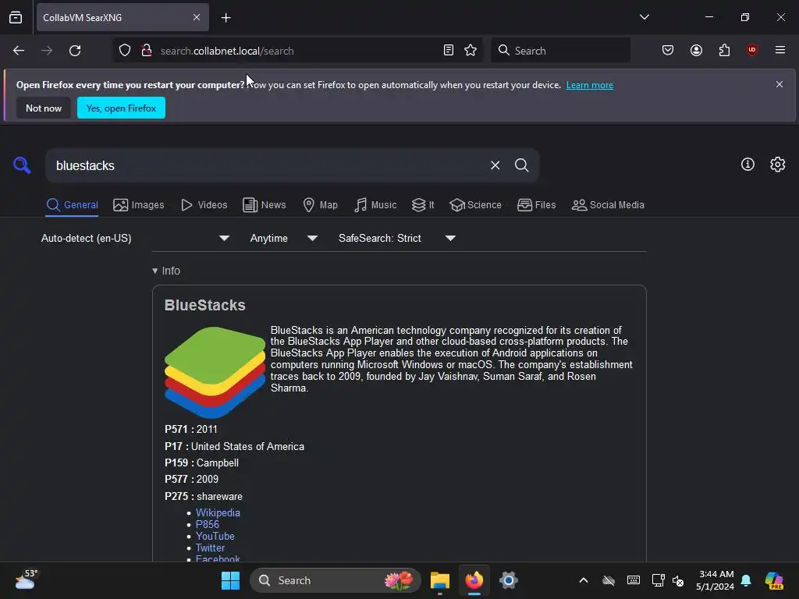
Task: Bookmark this page with the star
Action: pos(471,51)
